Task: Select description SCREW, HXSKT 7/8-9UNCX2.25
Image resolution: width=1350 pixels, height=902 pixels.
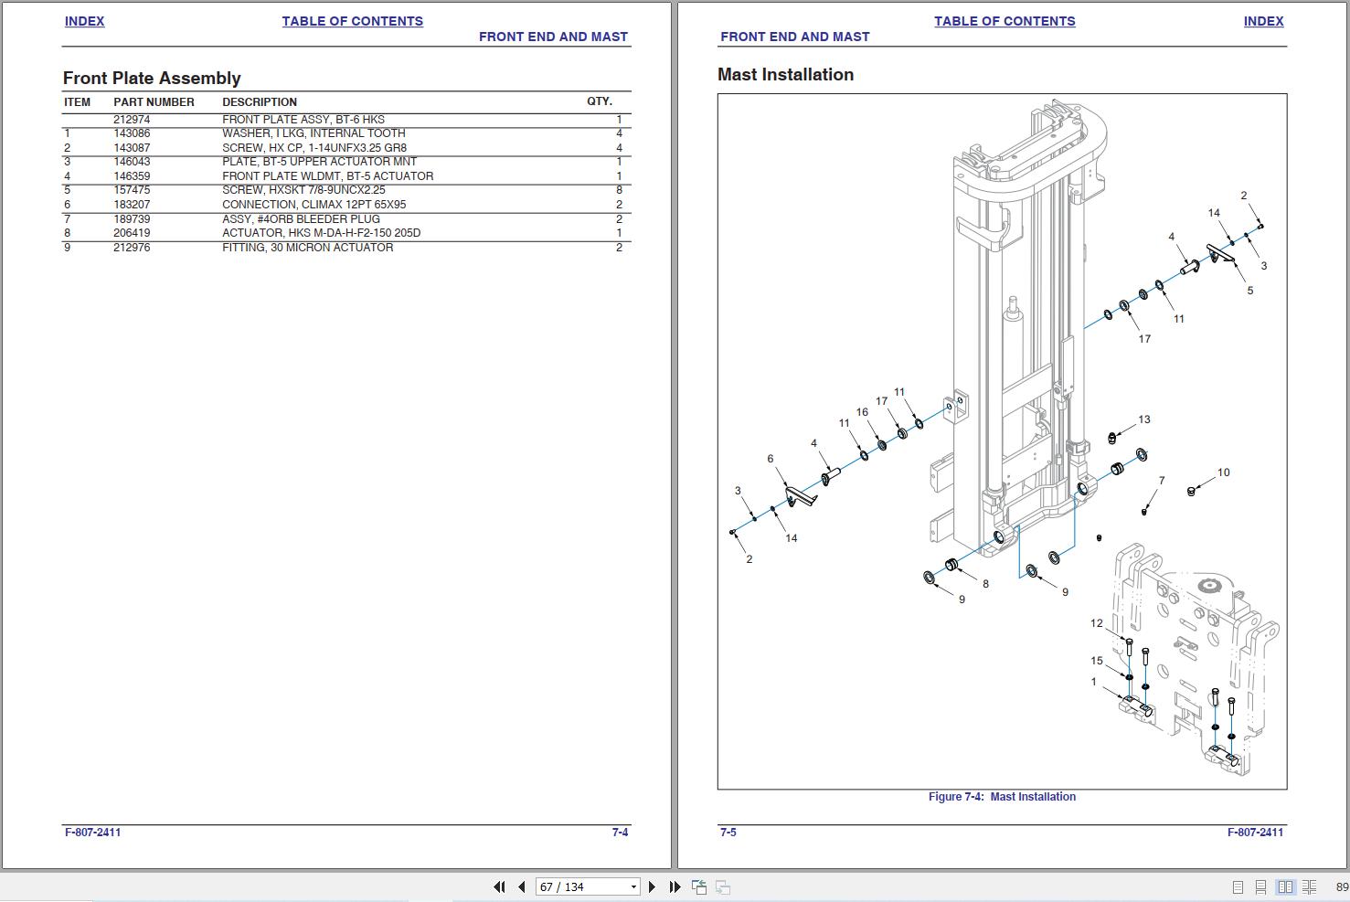Action: coord(303,190)
